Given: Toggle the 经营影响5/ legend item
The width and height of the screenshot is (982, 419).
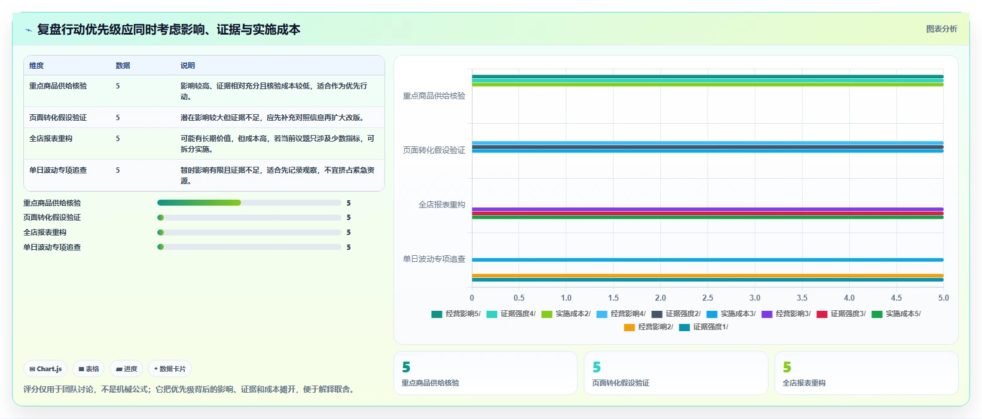Looking at the screenshot, I should tap(456, 314).
